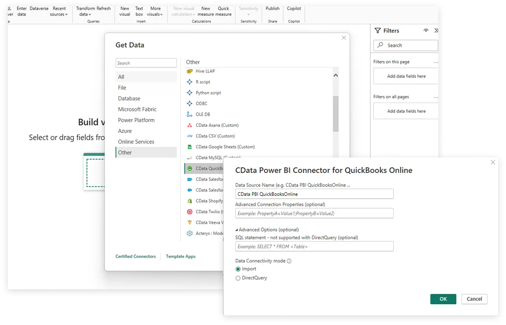Open the Certified Connectors link
Viewport: 506px width, 325px height.
point(136,256)
